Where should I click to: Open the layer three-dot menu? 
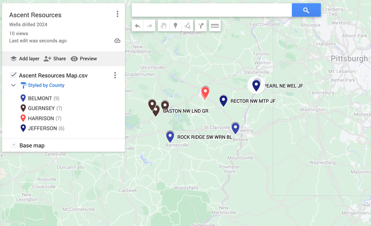115,75
